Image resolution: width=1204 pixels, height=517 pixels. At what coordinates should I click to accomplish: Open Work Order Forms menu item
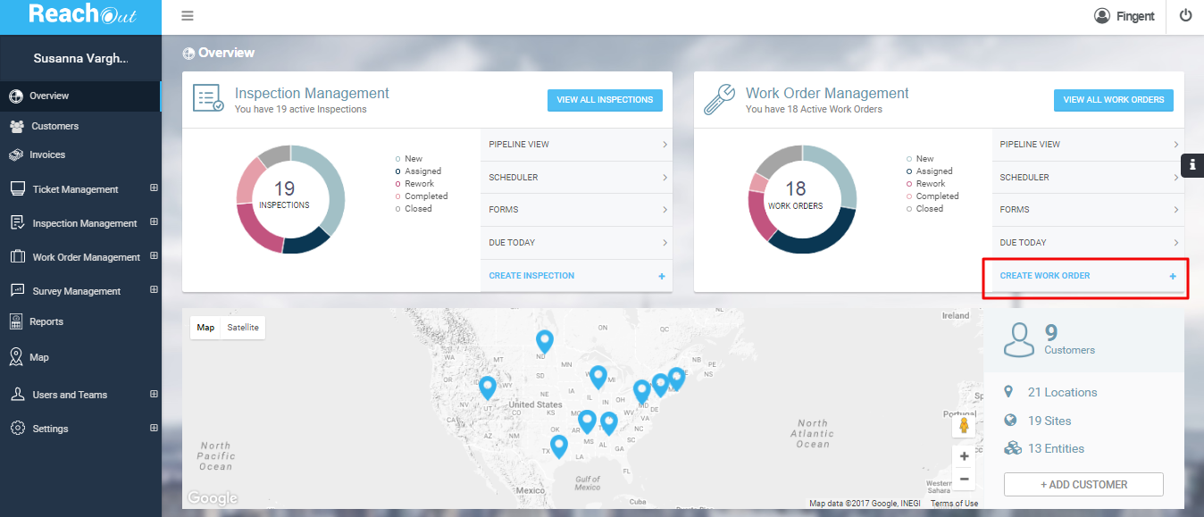pyautogui.click(x=1088, y=210)
